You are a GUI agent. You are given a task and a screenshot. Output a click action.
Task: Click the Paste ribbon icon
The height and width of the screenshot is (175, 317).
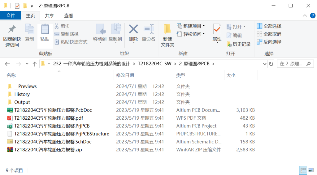coord(45,32)
